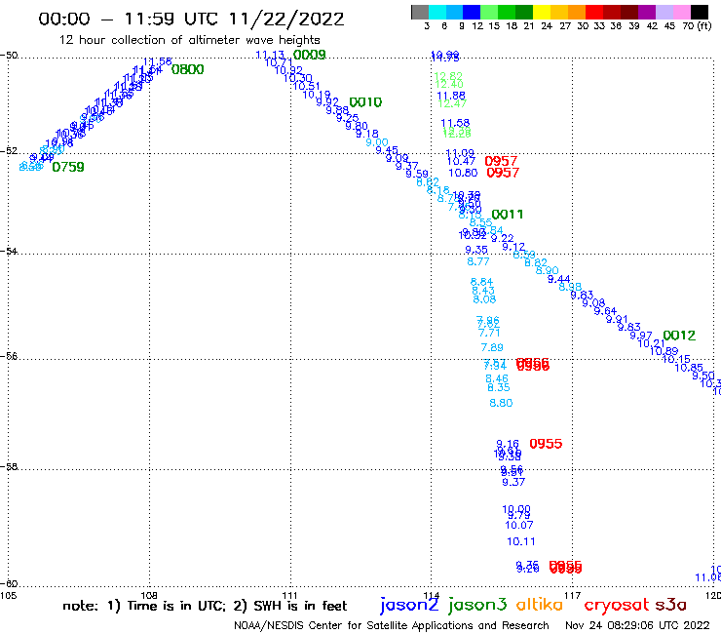Viewport: 721px width, 634px height.
Task: Click the wave height value '10.11'
Action: click(x=521, y=541)
